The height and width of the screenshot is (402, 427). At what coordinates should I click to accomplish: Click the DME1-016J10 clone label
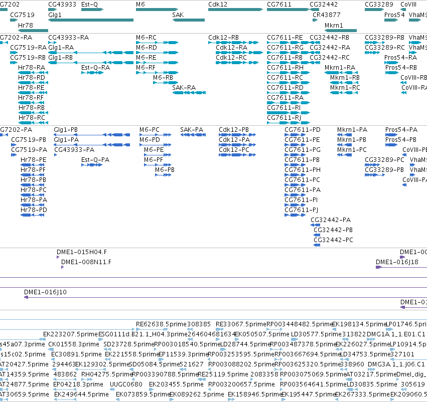[x=45, y=292]
